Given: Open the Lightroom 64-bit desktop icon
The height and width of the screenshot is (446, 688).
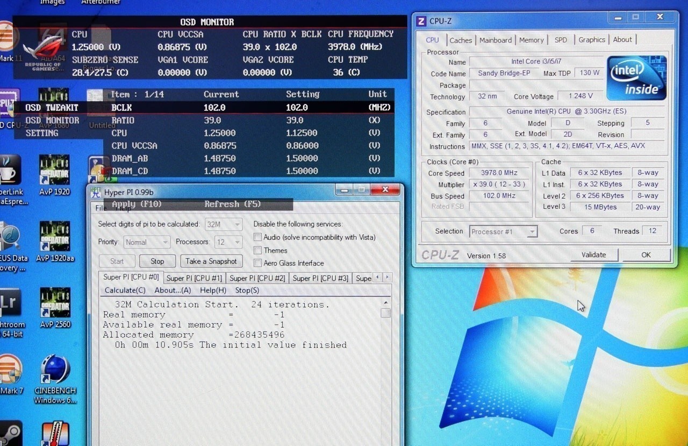Looking at the screenshot, I should tap(11, 312).
